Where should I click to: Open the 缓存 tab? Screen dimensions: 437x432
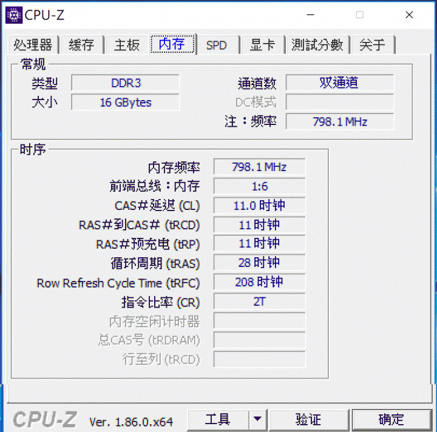pos(82,44)
